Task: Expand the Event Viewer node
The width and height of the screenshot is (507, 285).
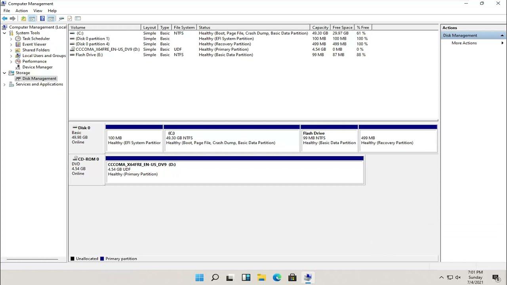Action: point(11,44)
